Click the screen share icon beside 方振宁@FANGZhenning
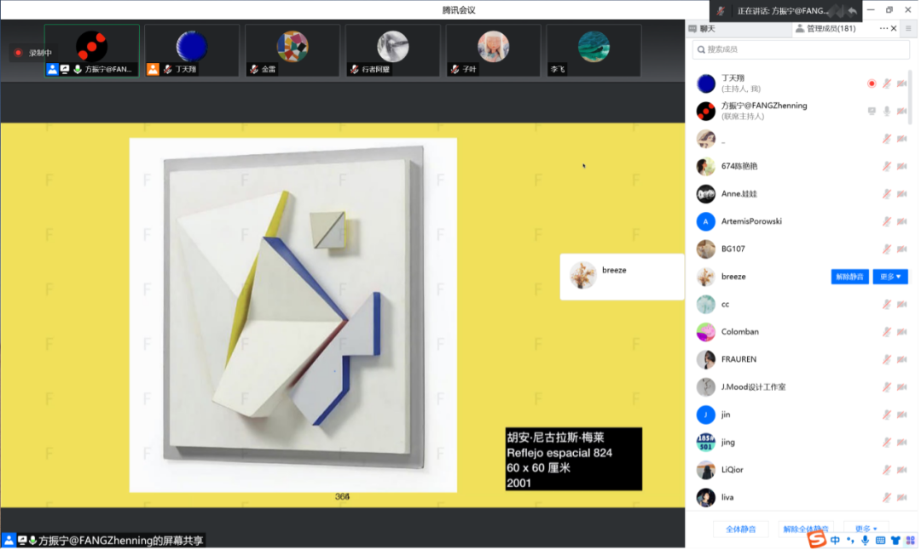Image resolution: width=921 pixels, height=550 pixels. tap(872, 111)
